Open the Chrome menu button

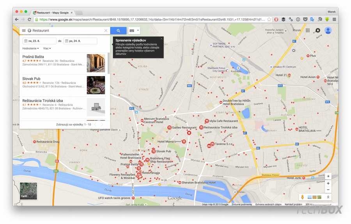pyautogui.click(x=334, y=19)
